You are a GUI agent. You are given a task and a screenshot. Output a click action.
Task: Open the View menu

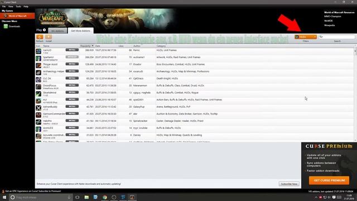[11, 6]
